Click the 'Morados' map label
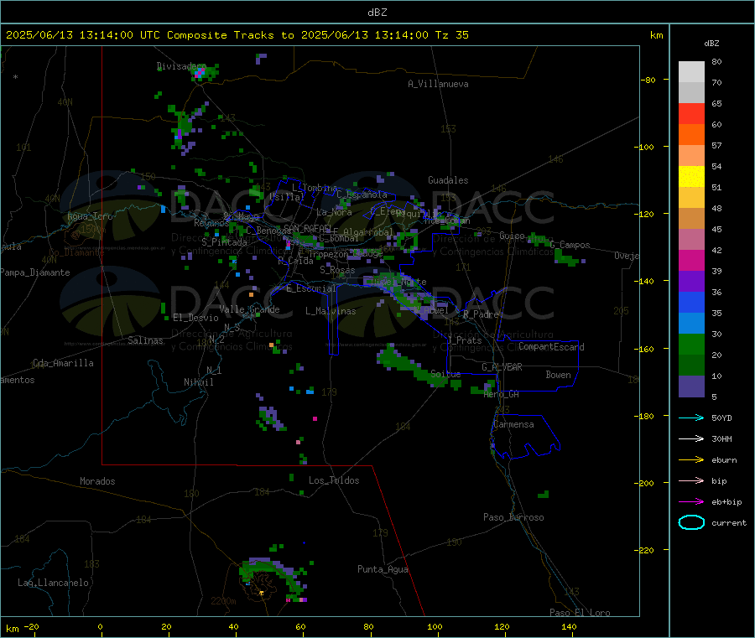Screen dimensions: 755x638 click(x=97, y=481)
